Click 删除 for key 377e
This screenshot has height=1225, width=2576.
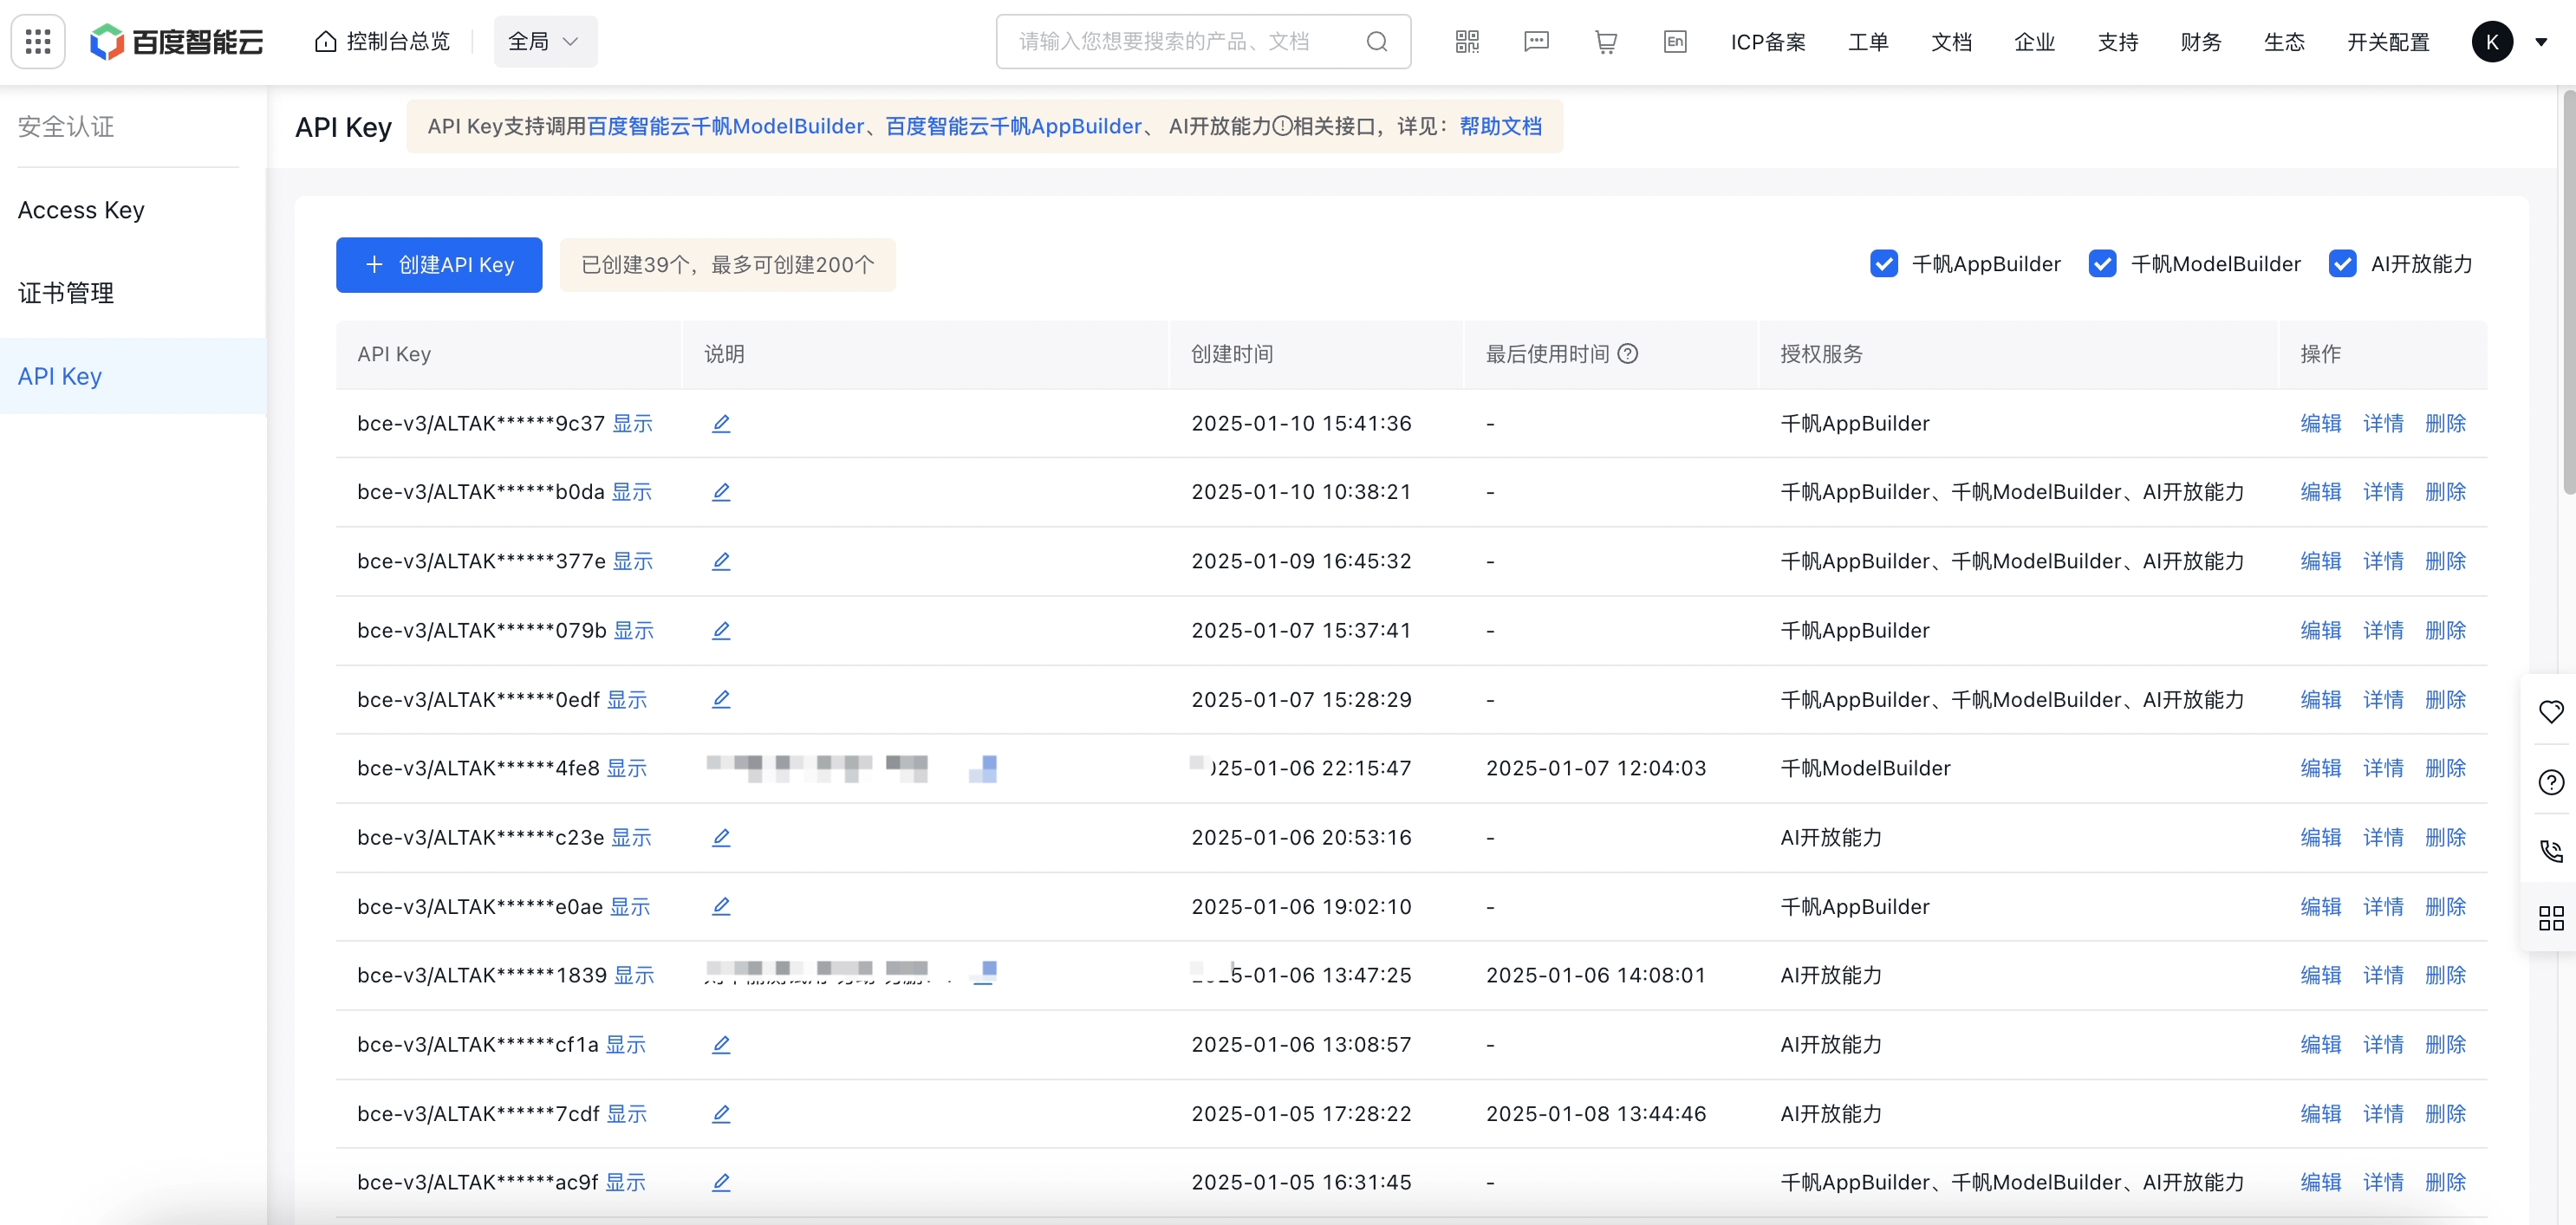(x=2446, y=561)
